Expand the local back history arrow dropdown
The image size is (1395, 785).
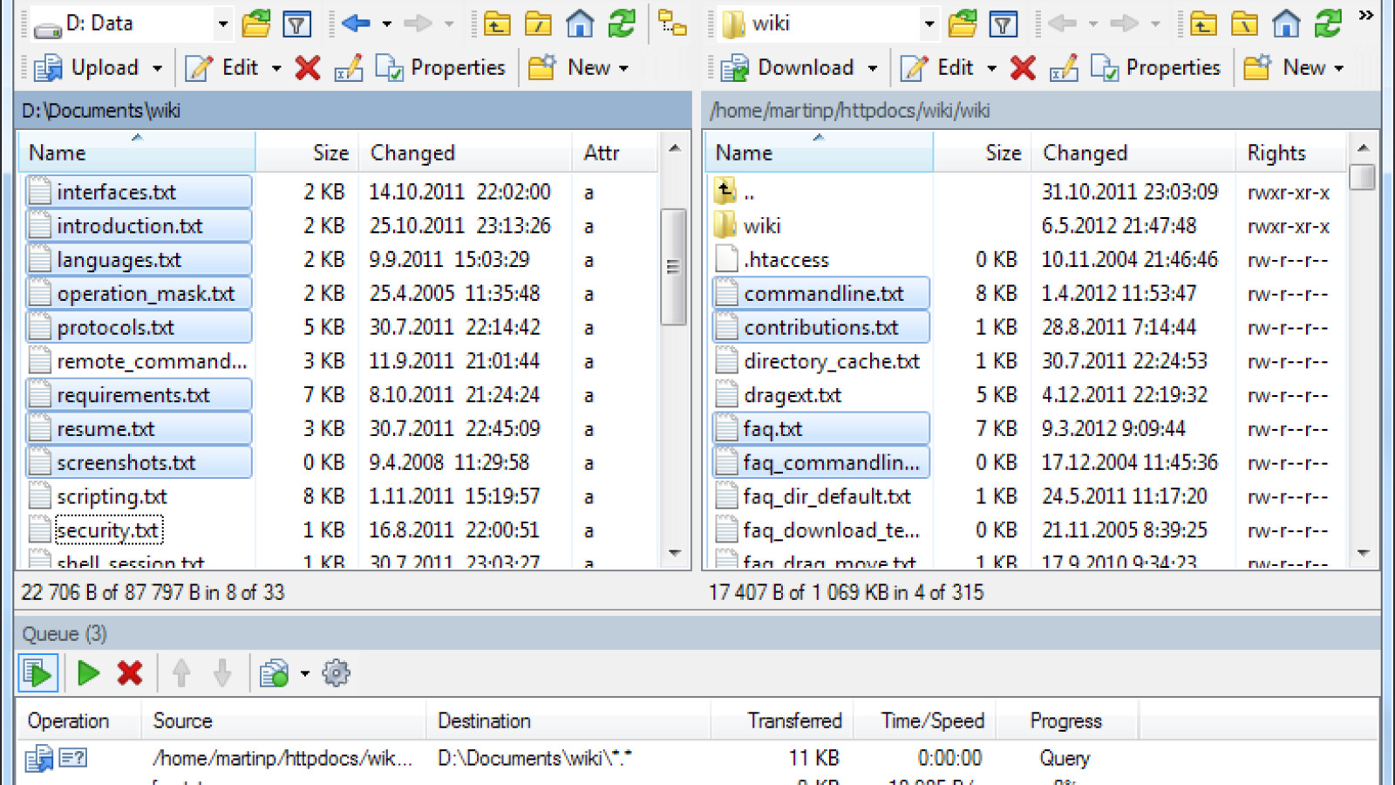pyautogui.click(x=386, y=24)
